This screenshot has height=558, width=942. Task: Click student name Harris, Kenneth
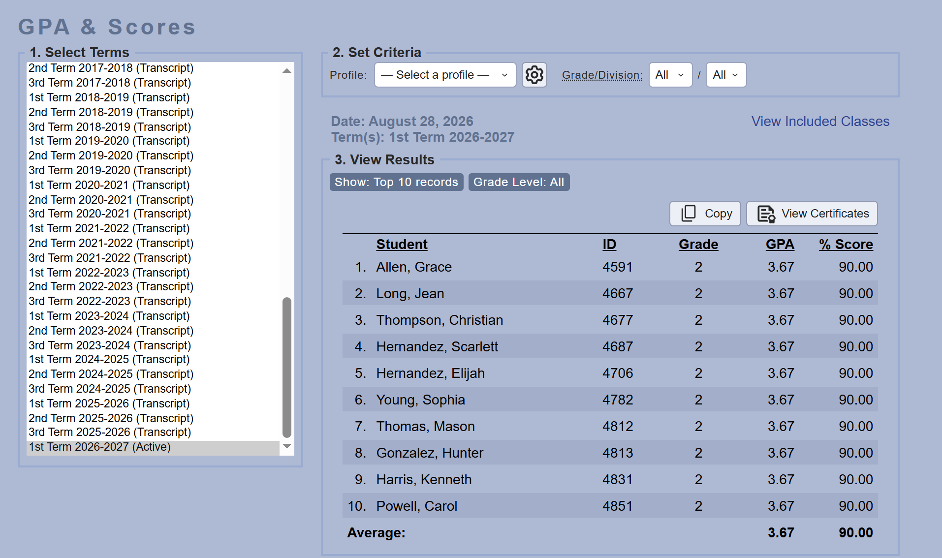424,480
